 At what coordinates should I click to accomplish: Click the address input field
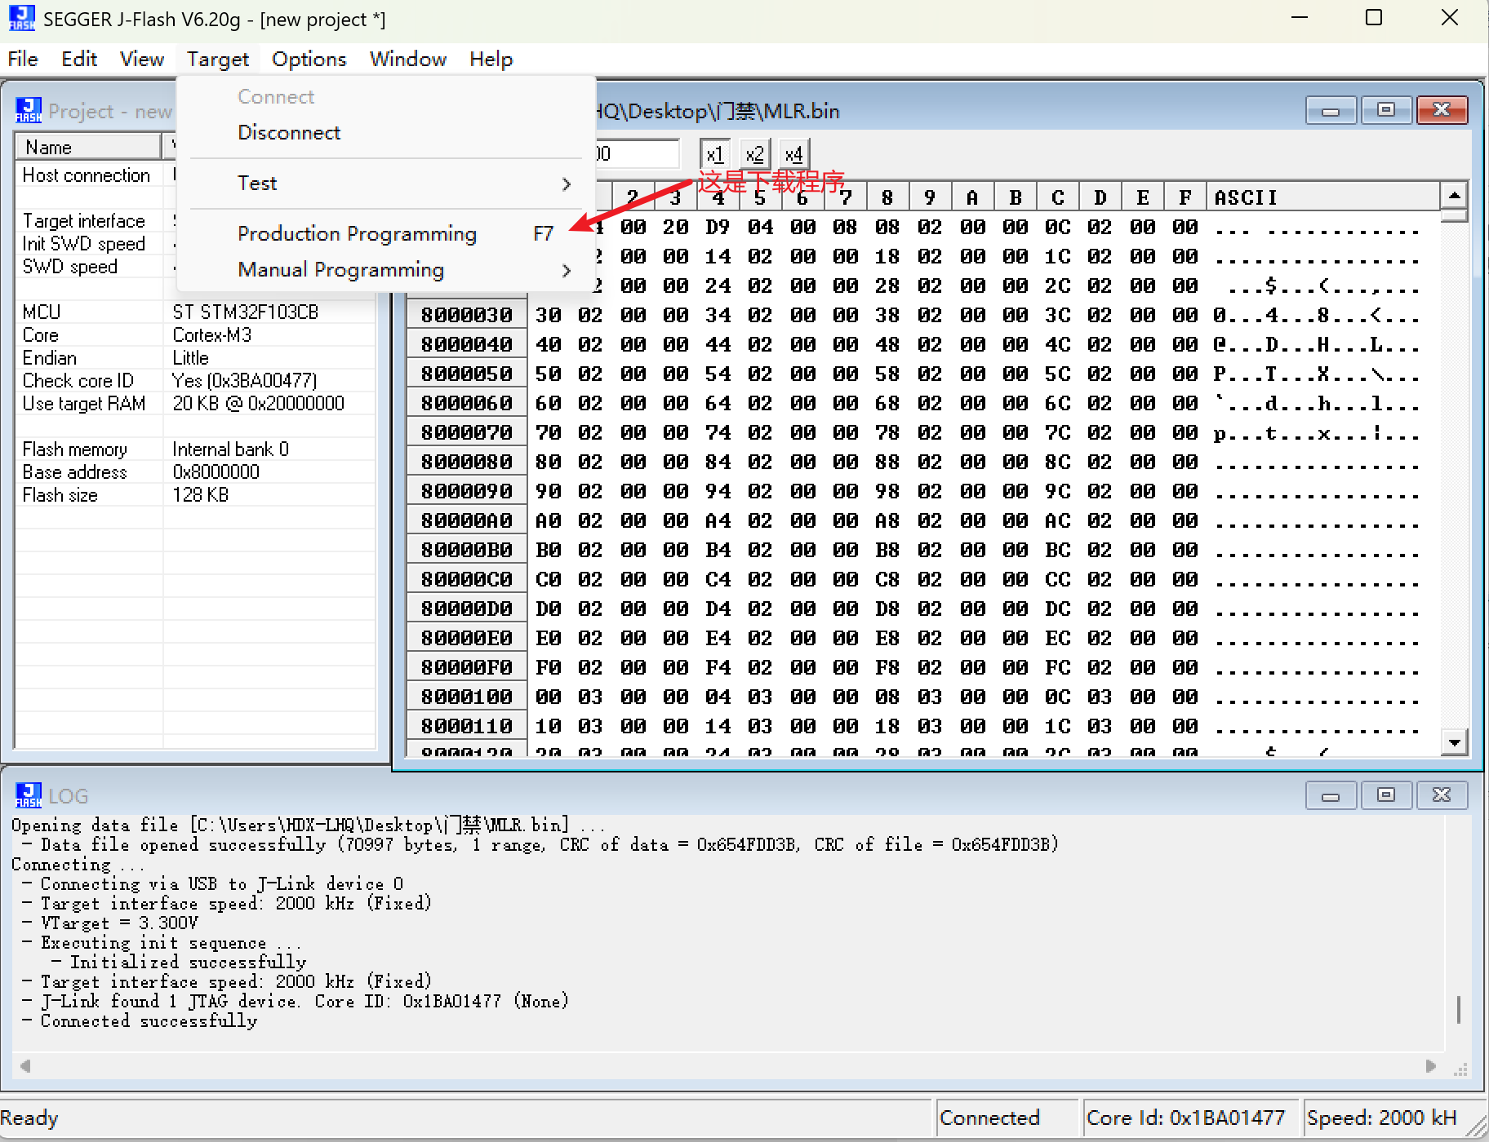click(x=638, y=154)
